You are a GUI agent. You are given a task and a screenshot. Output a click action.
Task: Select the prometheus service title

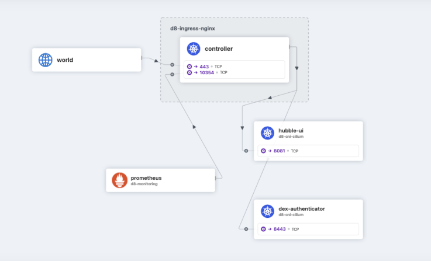(146, 178)
